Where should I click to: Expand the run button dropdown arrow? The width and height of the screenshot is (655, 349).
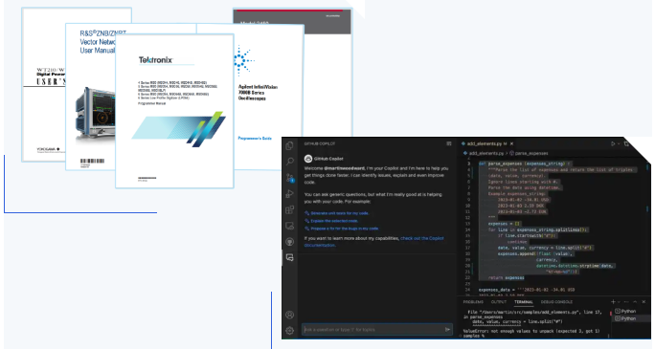pyautogui.click(x=619, y=143)
